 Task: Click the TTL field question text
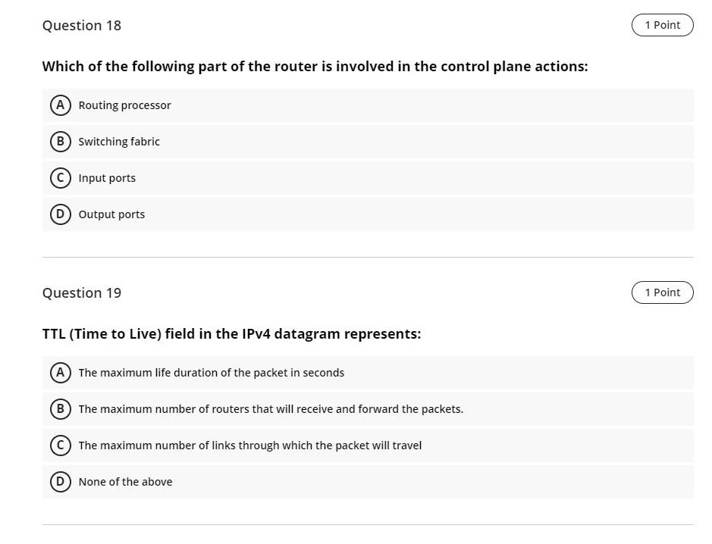click(231, 333)
